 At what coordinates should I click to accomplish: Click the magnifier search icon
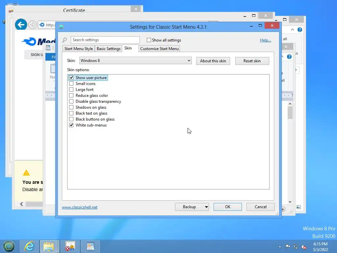pyautogui.click(x=65, y=40)
